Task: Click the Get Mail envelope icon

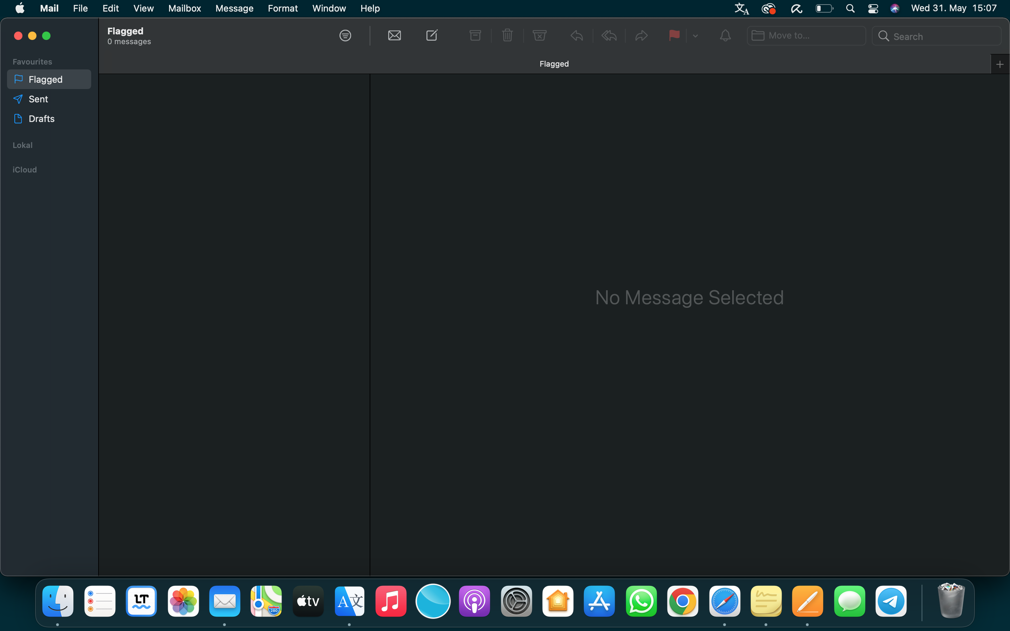Action: (394, 35)
